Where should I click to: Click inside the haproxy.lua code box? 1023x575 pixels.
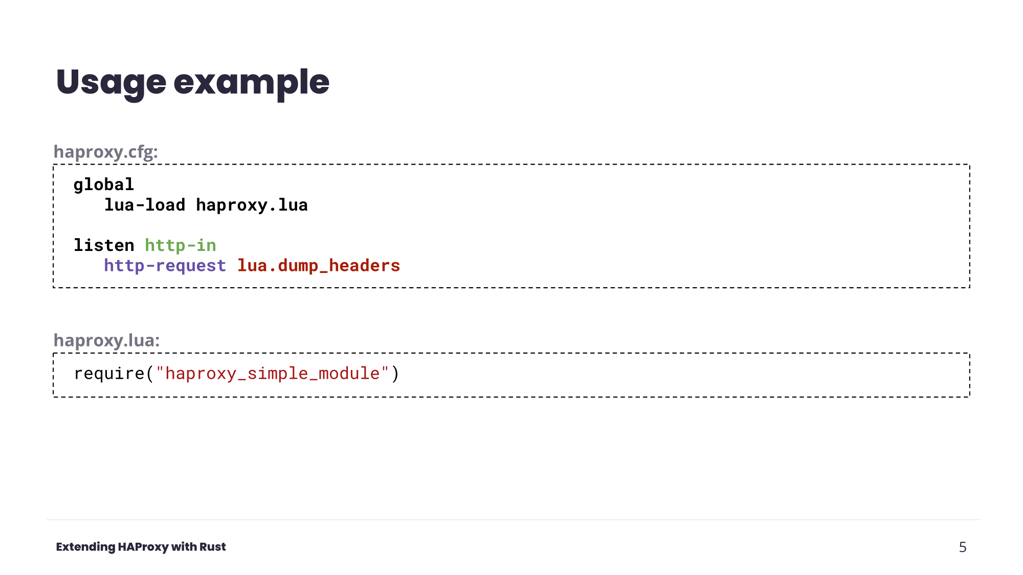[x=511, y=375]
